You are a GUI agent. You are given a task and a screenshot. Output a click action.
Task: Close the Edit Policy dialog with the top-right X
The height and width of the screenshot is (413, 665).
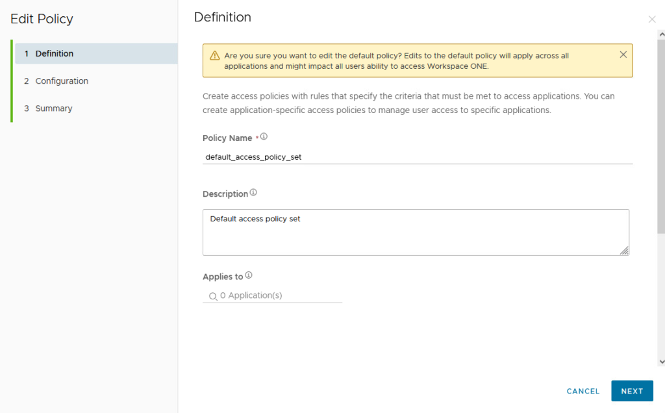point(652,19)
